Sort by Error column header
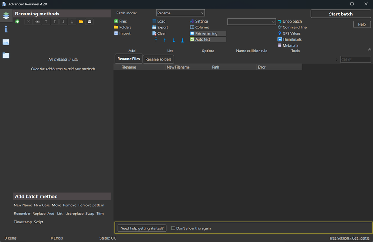Screen dimensions: 373x242 pos(279,67)
